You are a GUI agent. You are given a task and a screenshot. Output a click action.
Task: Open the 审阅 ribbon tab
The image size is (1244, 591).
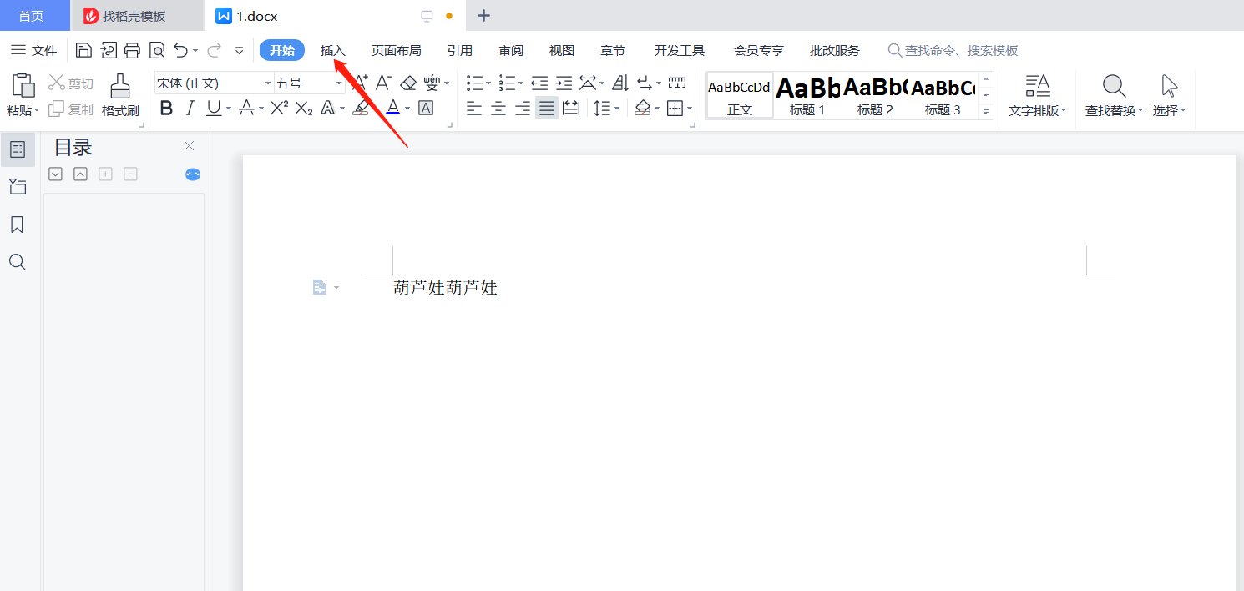click(510, 50)
